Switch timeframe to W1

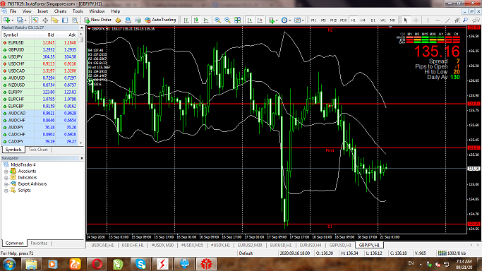[382, 20]
